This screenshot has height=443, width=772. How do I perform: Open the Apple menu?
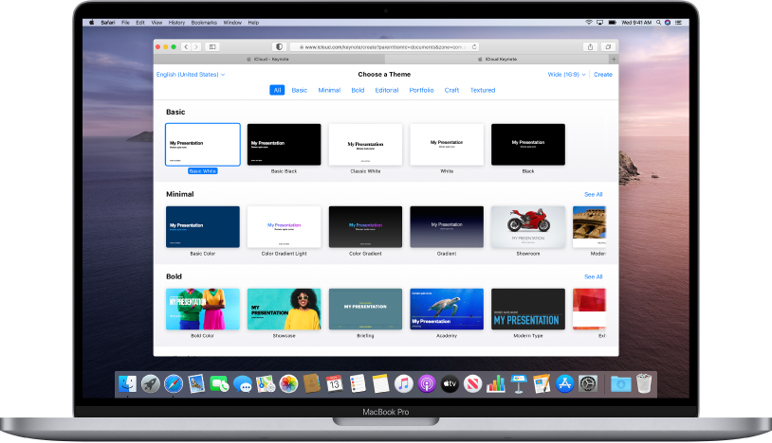tap(92, 22)
